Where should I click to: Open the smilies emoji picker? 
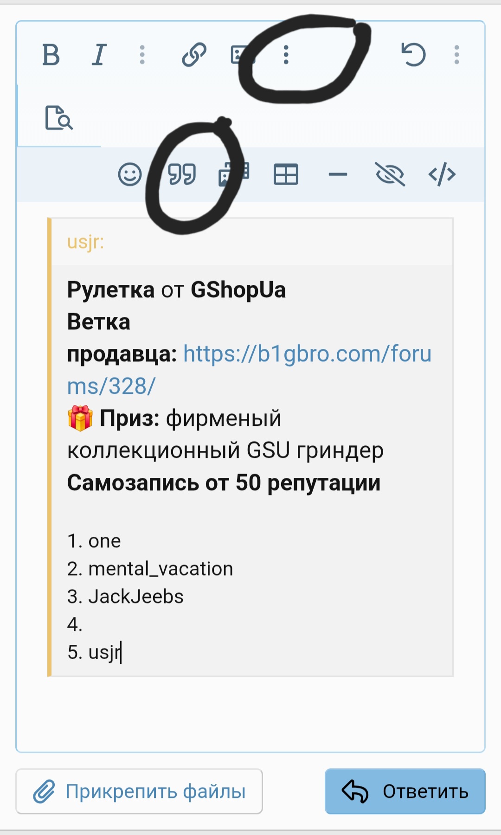(x=129, y=175)
